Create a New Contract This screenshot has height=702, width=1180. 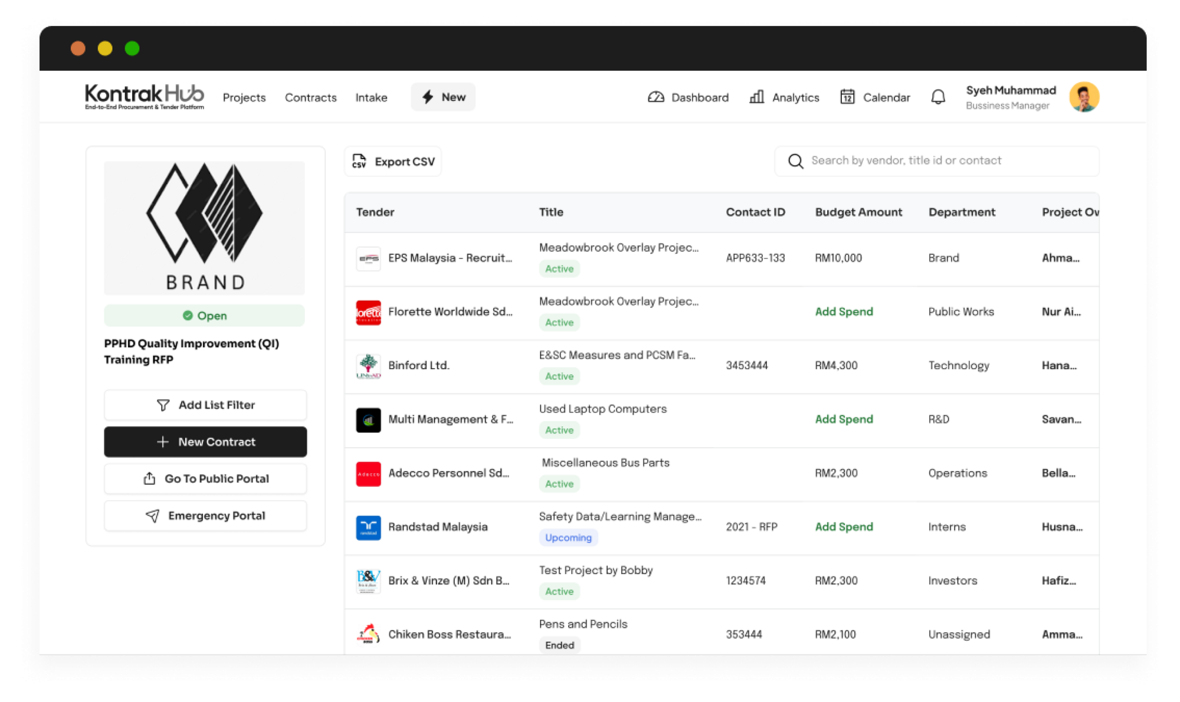205,442
